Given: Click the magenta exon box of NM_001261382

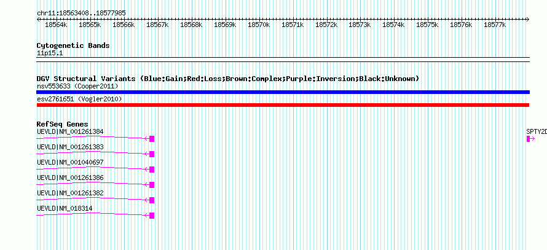Looking at the screenshot, I should pos(152,200).
